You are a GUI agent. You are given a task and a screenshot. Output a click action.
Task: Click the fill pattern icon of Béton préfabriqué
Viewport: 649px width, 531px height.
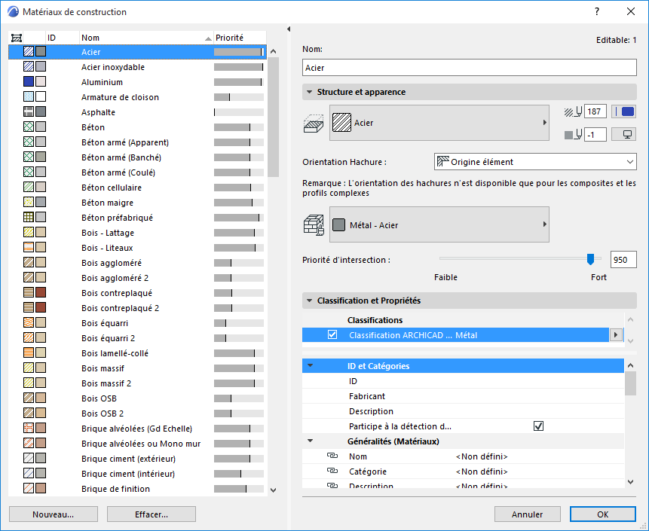[29, 217]
